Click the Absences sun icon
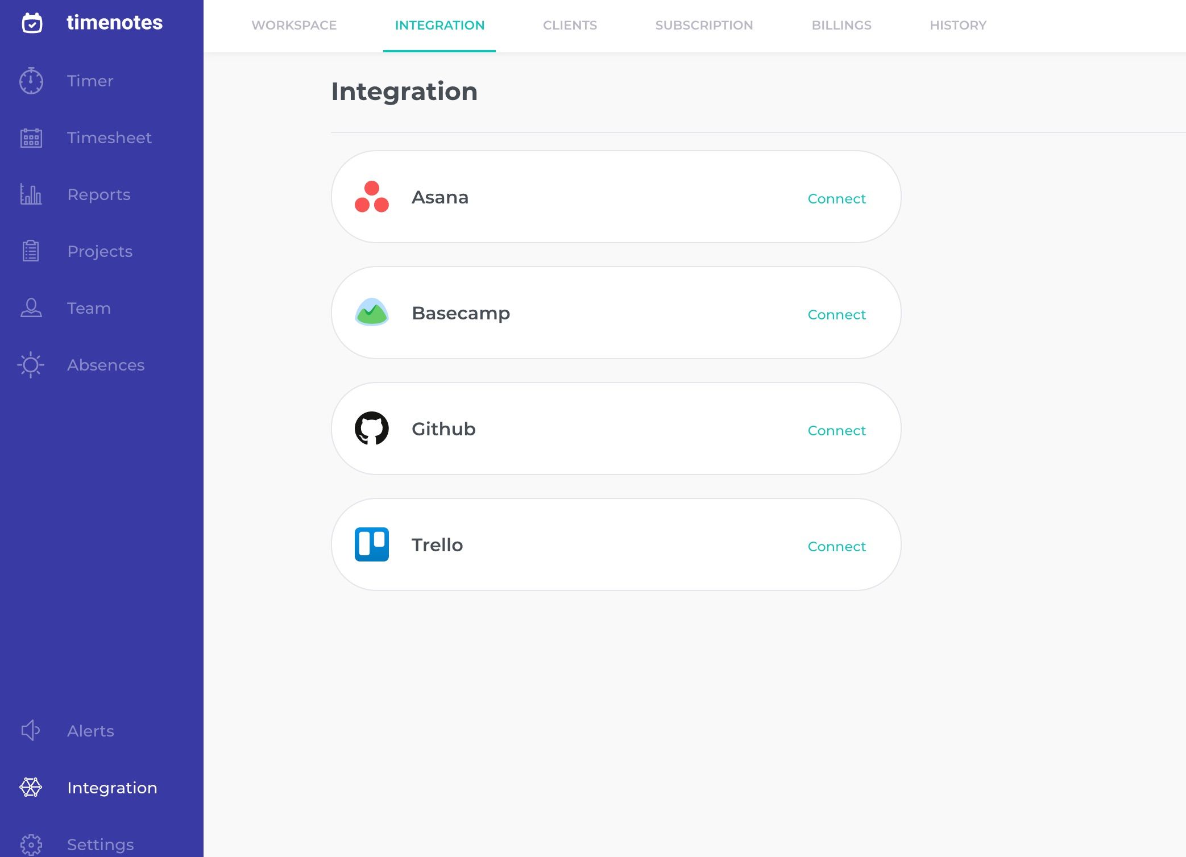 (31, 365)
